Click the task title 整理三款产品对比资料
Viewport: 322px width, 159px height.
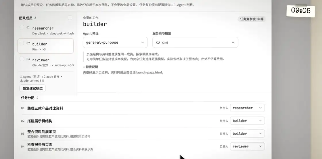point(45,108)
